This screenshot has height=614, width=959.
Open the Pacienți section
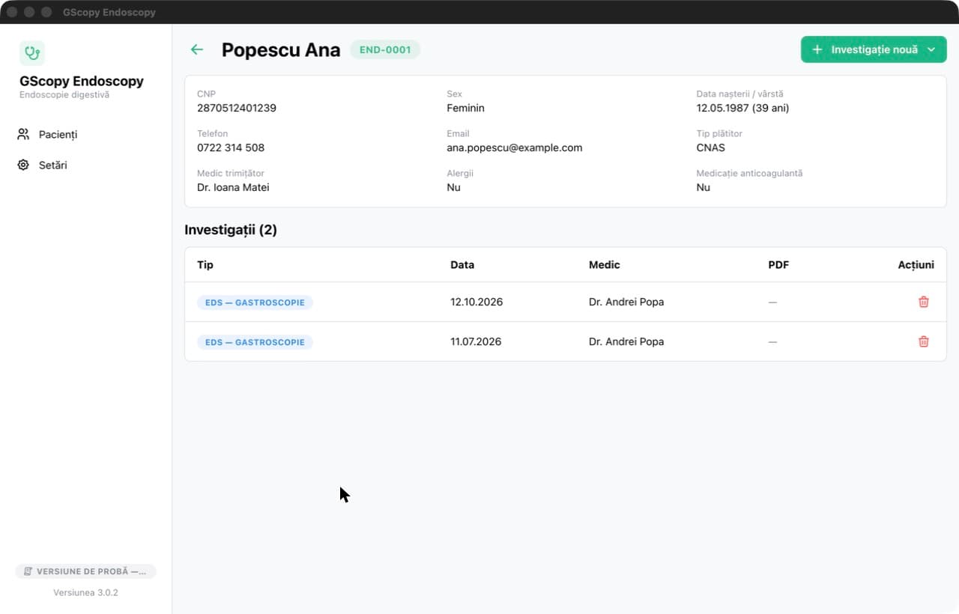(x=85, y=135)
